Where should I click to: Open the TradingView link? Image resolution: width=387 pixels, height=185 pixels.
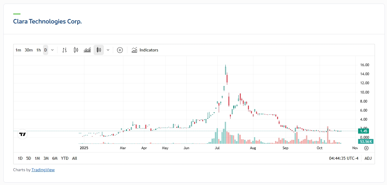click(43, 170)
